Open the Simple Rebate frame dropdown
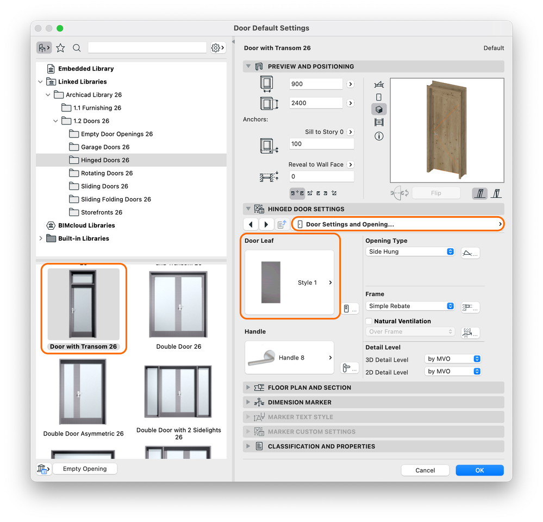Viewport: 543px width, 522px height. [410, 306]
